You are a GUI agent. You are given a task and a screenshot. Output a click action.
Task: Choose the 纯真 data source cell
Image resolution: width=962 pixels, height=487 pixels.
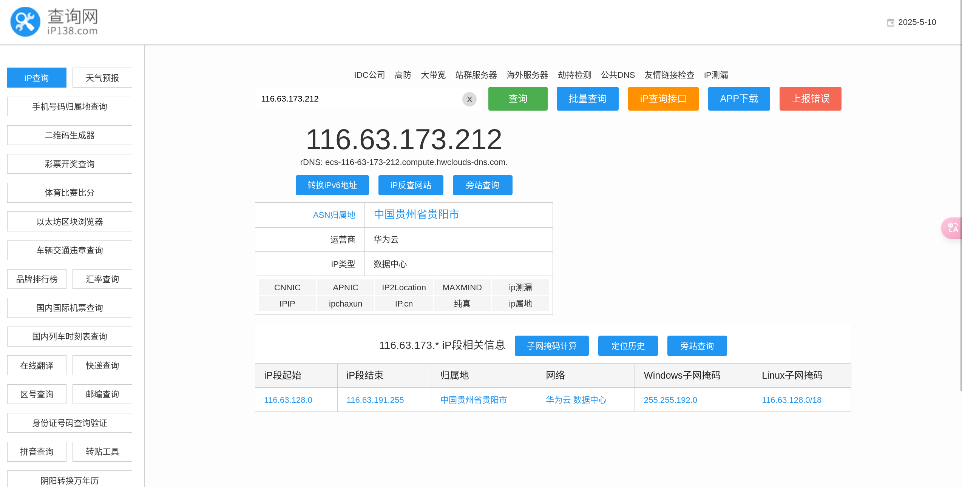click(x=462, y=304)
